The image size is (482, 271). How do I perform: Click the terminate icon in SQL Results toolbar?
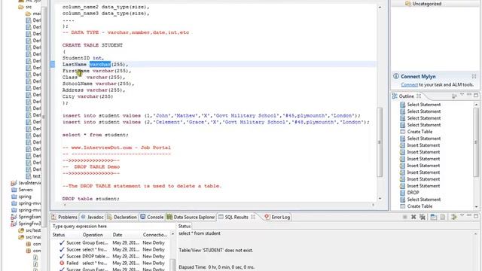click(x=405, y=217)
